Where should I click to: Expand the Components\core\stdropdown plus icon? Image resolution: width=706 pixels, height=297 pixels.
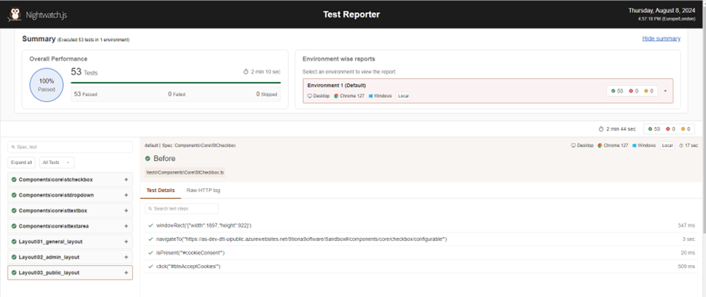coord(126,195)
